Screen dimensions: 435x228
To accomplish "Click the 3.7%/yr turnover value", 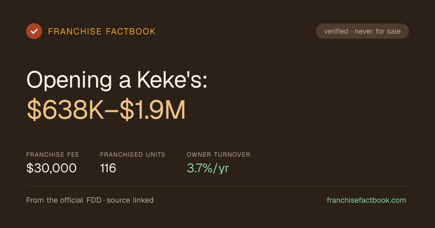I will (x=208, y=168).
